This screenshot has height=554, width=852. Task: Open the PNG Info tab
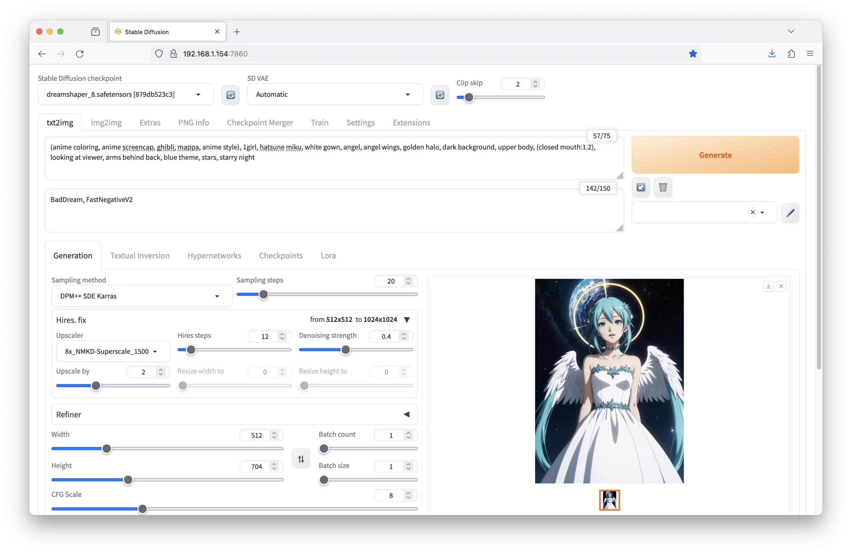tap(193, 122)
